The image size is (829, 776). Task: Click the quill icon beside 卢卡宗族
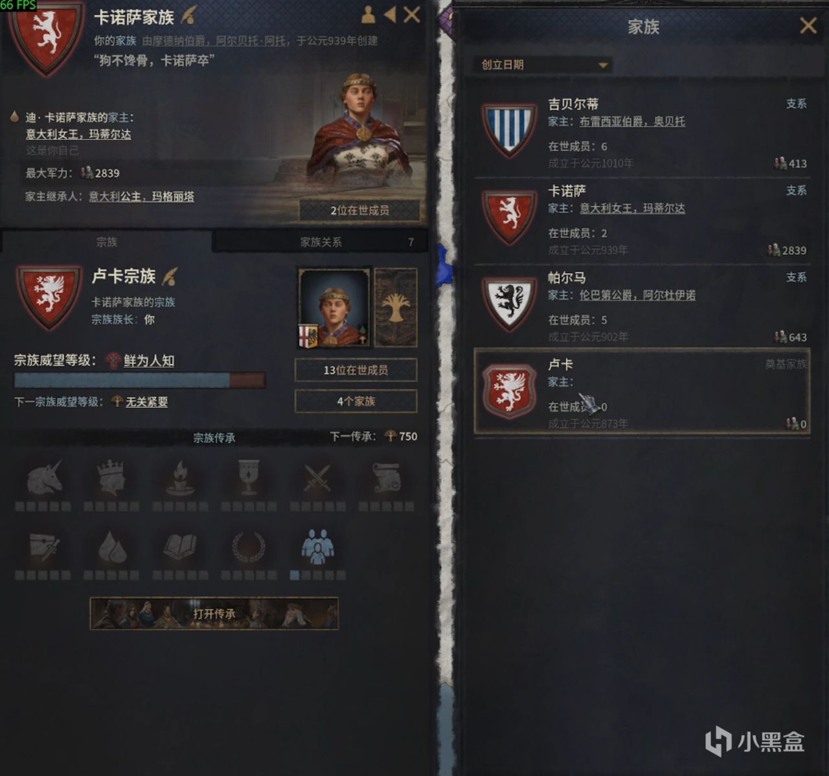pos(170,277)
